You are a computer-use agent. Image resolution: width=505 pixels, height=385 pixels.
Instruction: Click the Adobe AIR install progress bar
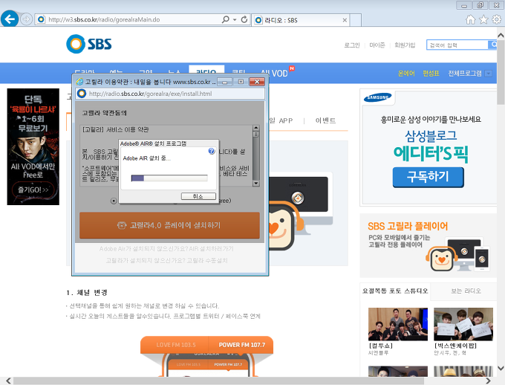(169, 178)
